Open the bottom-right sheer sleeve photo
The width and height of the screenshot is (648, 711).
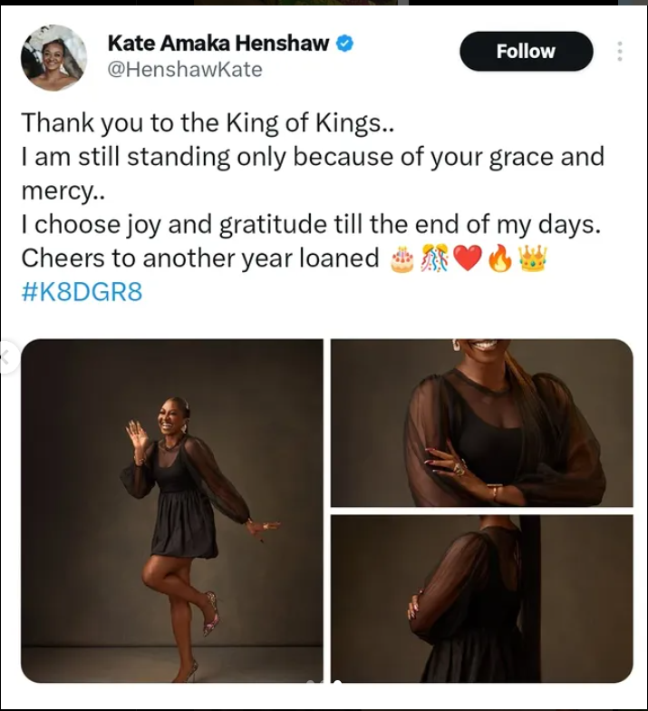tap(482, 599)
